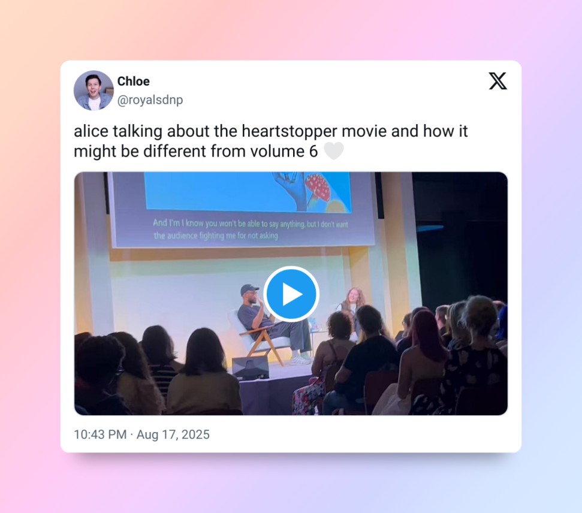Viewport: 582px width, 513px height.
Task: Visit the @royalsdnp handle
Action: click(x=150, y=100)
